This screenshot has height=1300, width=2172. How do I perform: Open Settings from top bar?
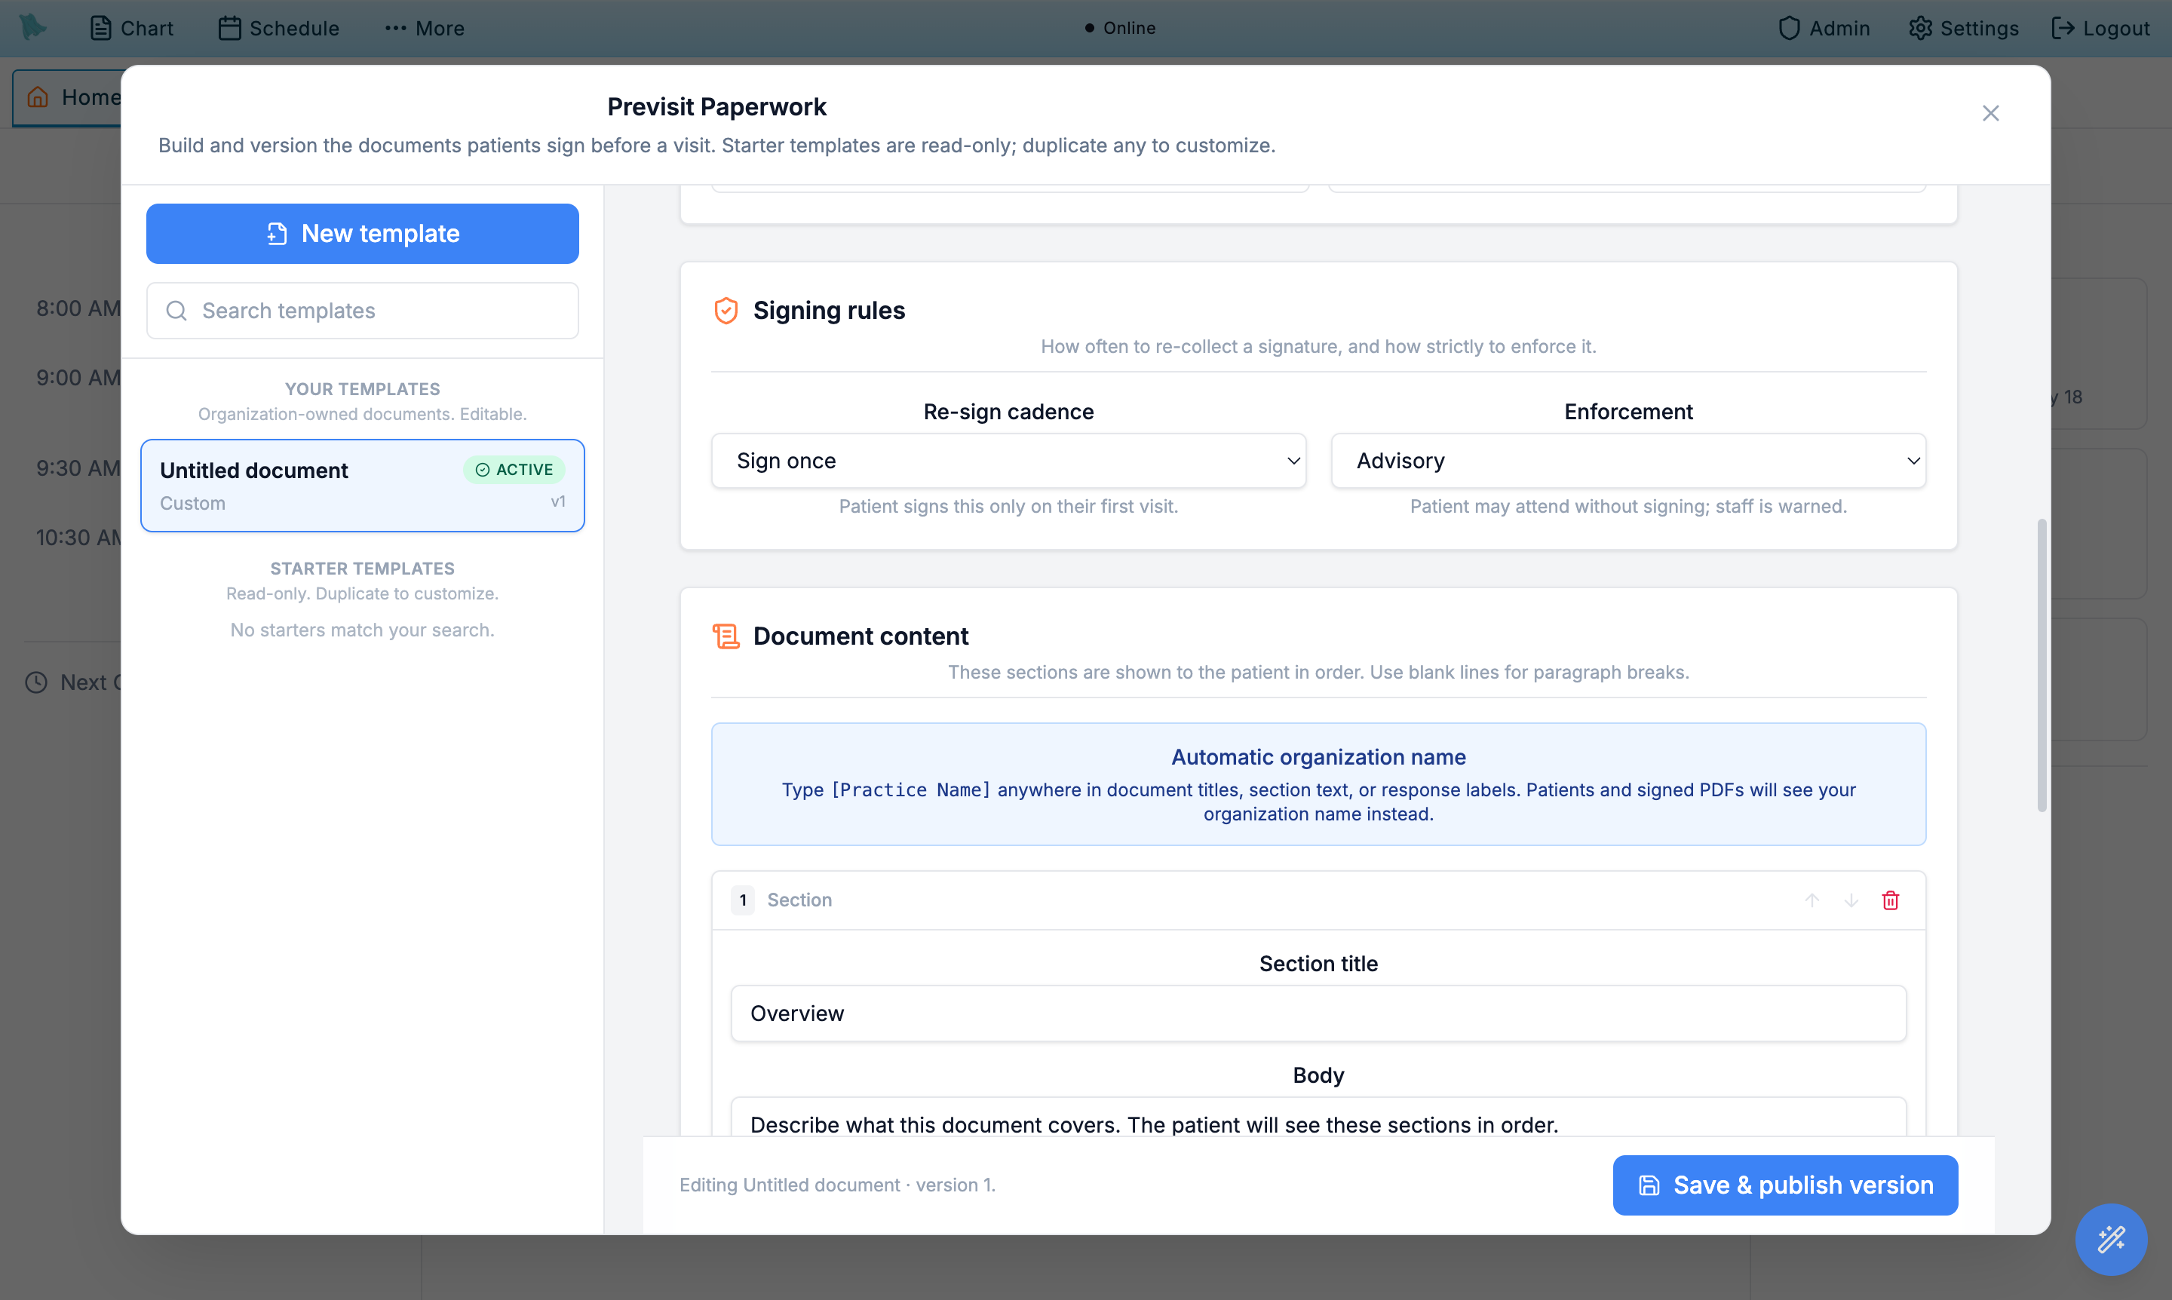click(x=1964, y=28)
